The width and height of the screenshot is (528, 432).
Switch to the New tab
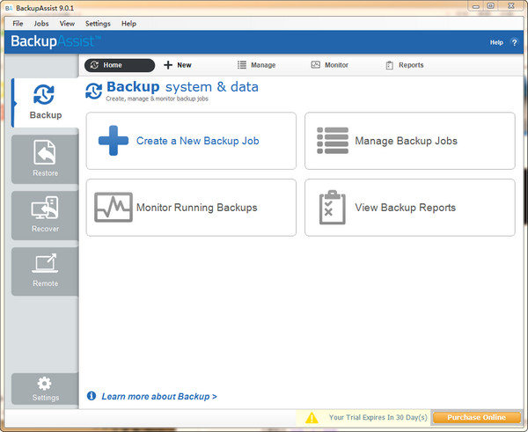(178, 65)
